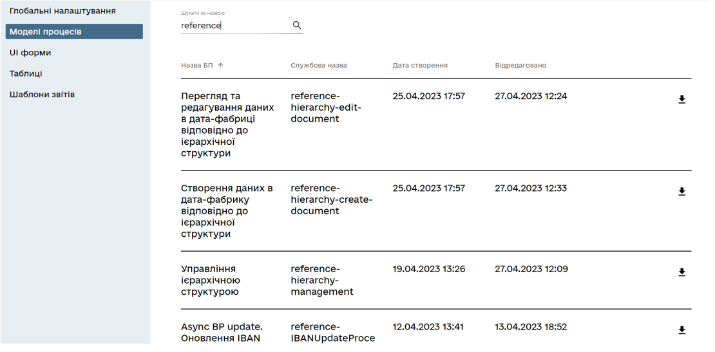Select Моделі процесів in sidebar
Image resolution: width=715 pixels, height=352 pixels.
(x=74, y=32)
